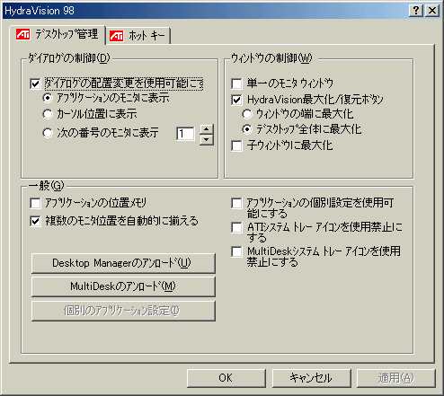Enable アプリケーションの位置メモリ checkbox
This screenshot has width=444, height=396.
[x=35, y=203]
